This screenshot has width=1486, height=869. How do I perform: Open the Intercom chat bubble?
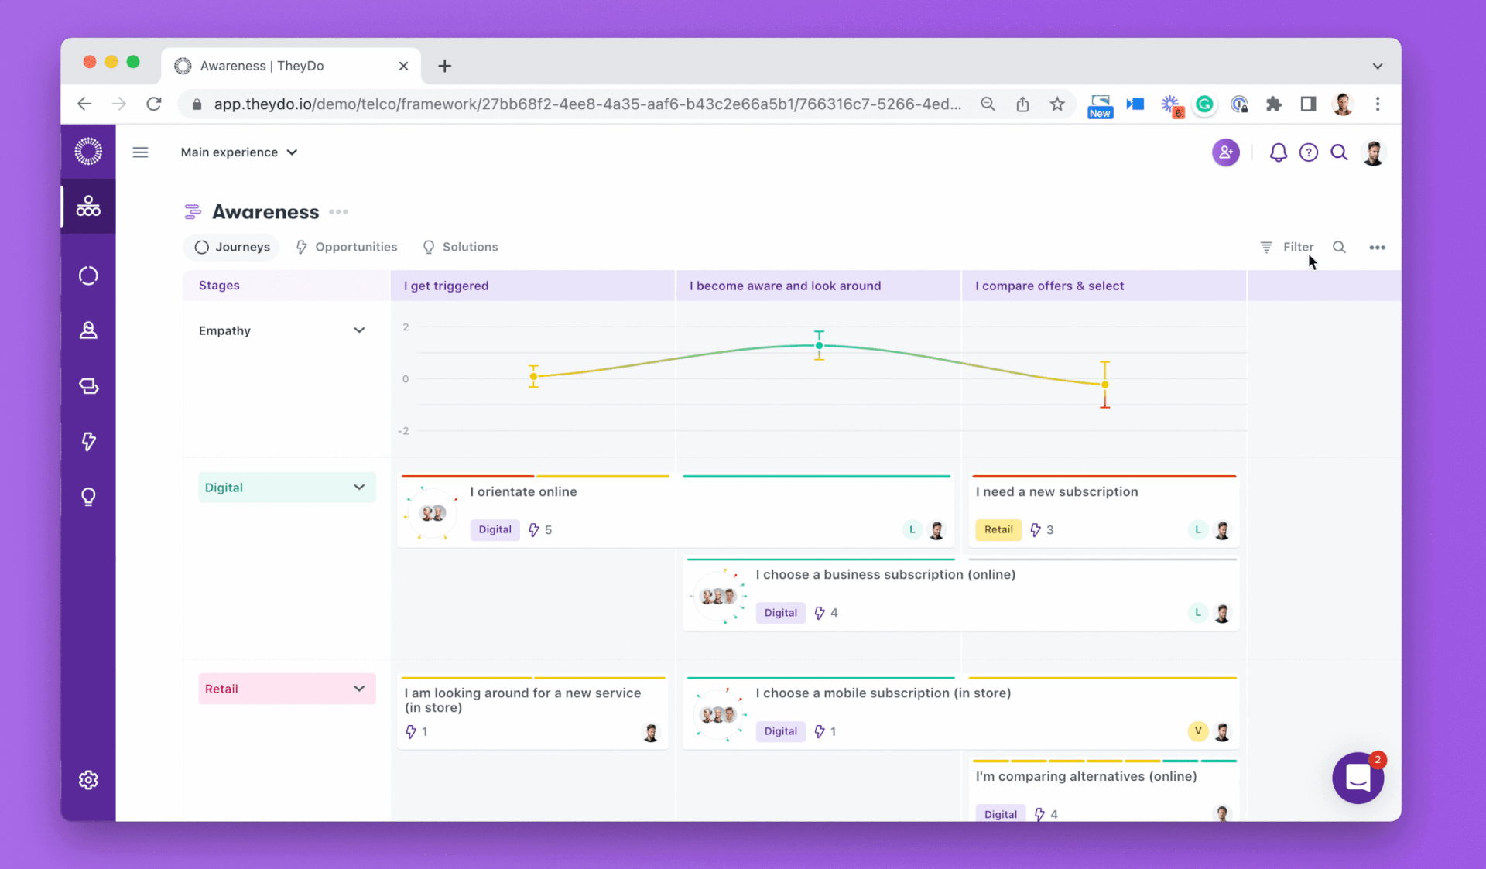pyautogui.click(x=1358, y=778)
